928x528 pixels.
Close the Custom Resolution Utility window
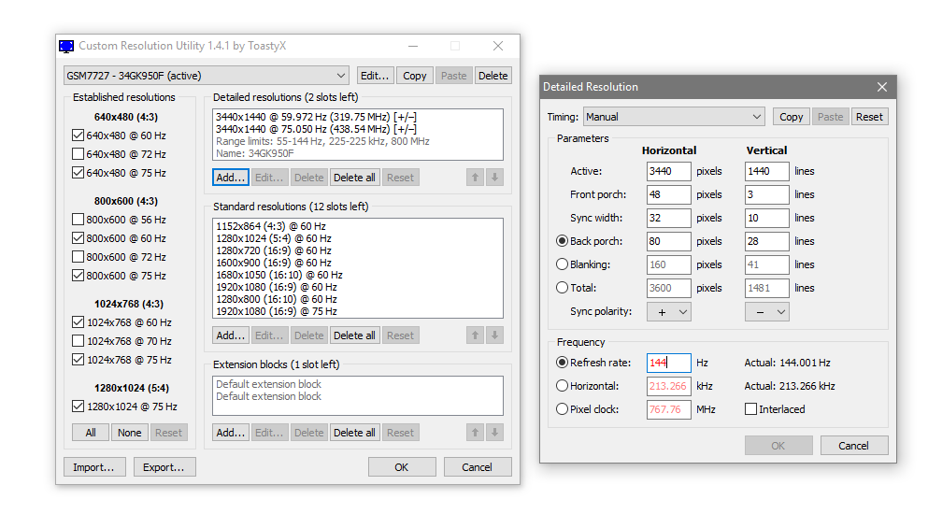tap(497, 46)
